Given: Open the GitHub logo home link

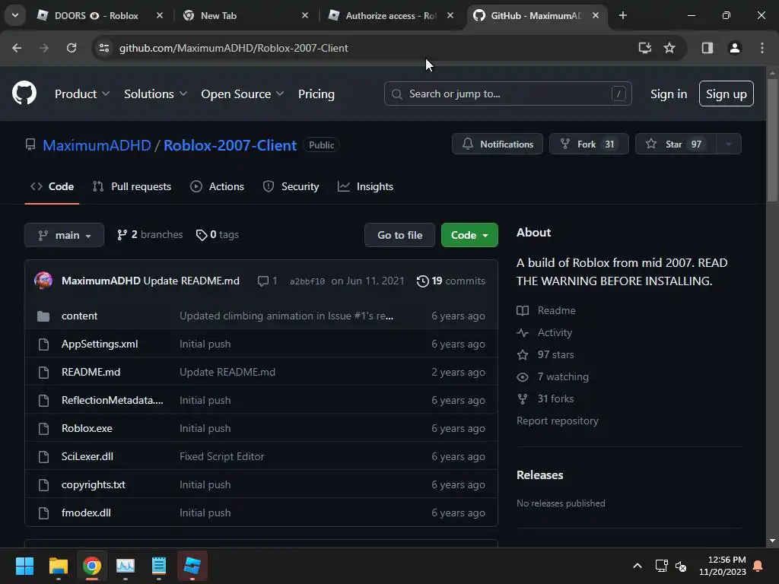Looking at the screenshot, I should pyautogui.click(x=24, y=93).
